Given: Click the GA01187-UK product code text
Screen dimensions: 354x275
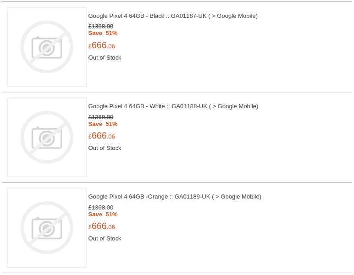Looking at the screenshot, I should pyautogui.click(x=188, y=16).
